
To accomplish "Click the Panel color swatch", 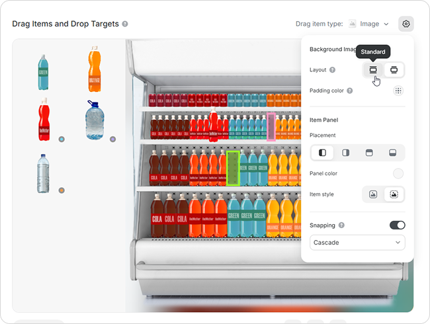I will click(x=398, y=173).
